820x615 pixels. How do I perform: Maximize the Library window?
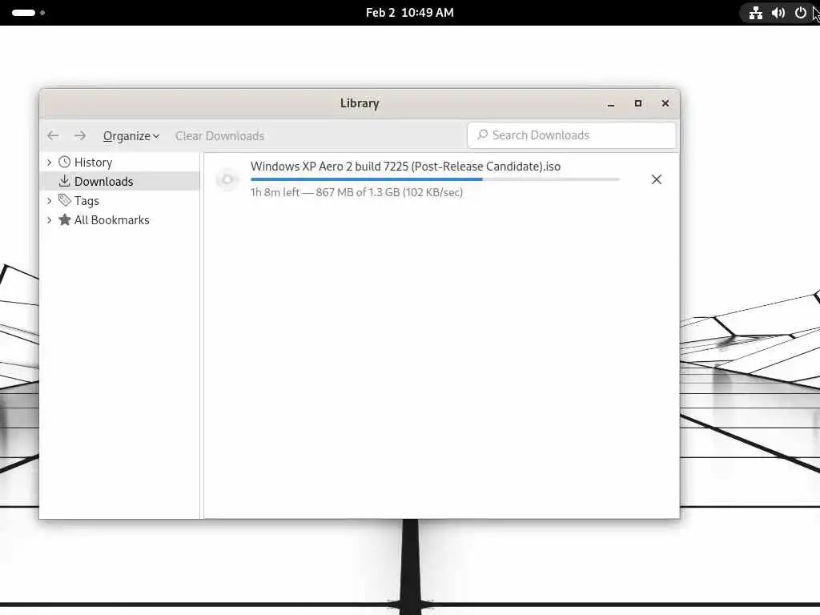(638, 103)
